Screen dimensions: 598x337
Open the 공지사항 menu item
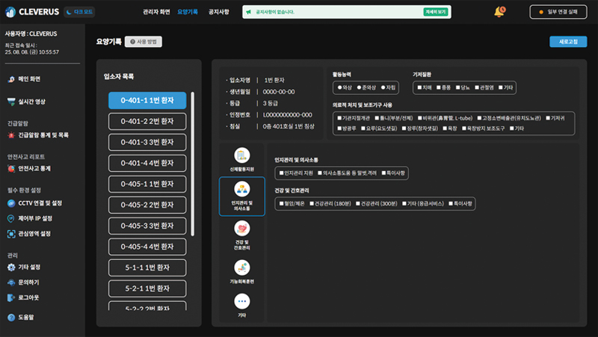(x=218, y=12)
